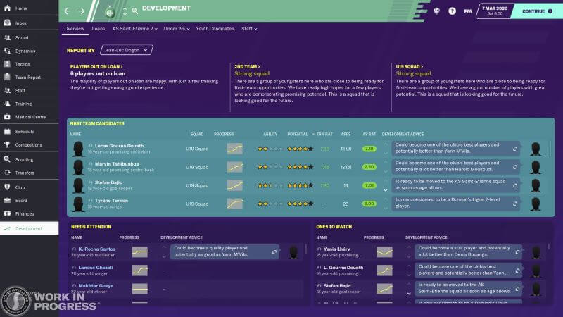Open the Staff tab dropdown

click(x=248, y=29)
